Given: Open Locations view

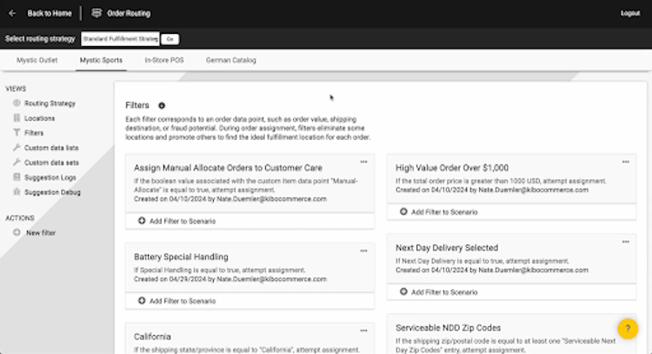Looking at the screenshot, I should [x=39, y=118].
